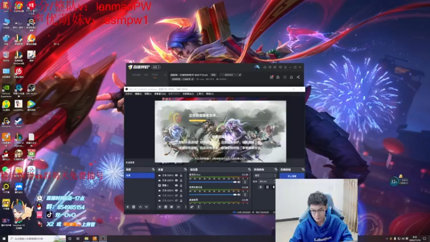Viewport: 430px width, 242px height.
Task: Select the OBS Studio desktop shortcut
Action: [31, 89]
